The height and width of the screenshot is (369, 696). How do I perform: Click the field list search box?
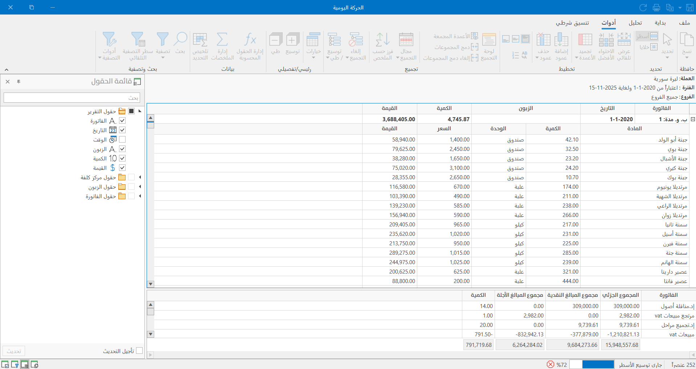point(71,98)
